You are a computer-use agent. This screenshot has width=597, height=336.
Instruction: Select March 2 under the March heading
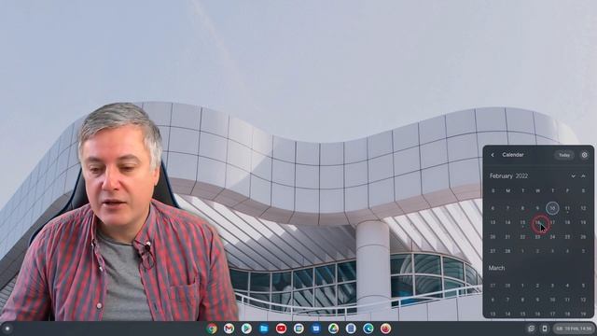[x=537, y=286]
